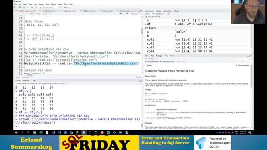Switch to the Tutorial tab
The image size is (267, 150).
coord(176,11)
